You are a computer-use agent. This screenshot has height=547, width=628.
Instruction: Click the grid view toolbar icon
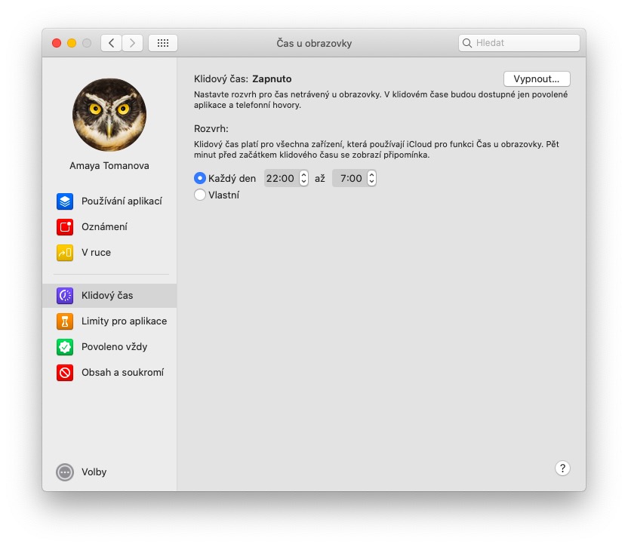(162, 43)
